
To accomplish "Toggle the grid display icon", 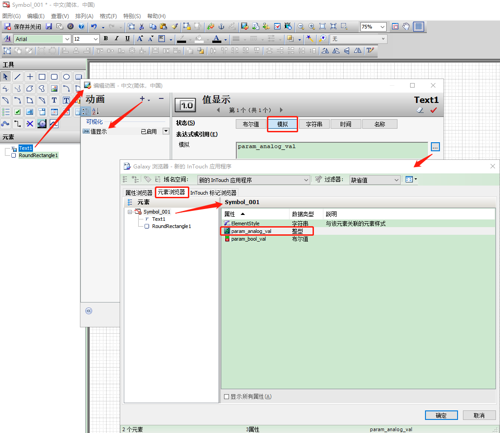I will point(418,27).
